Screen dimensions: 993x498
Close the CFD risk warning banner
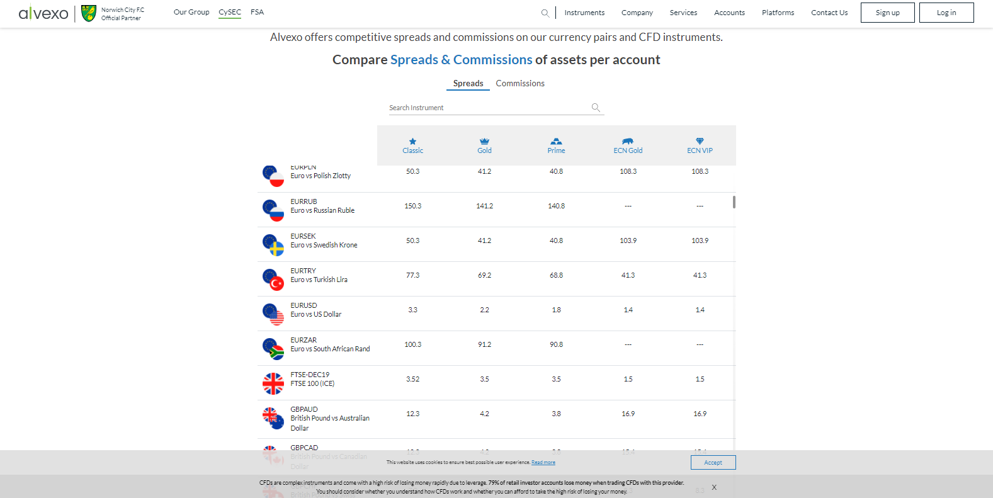coord(714,487)
